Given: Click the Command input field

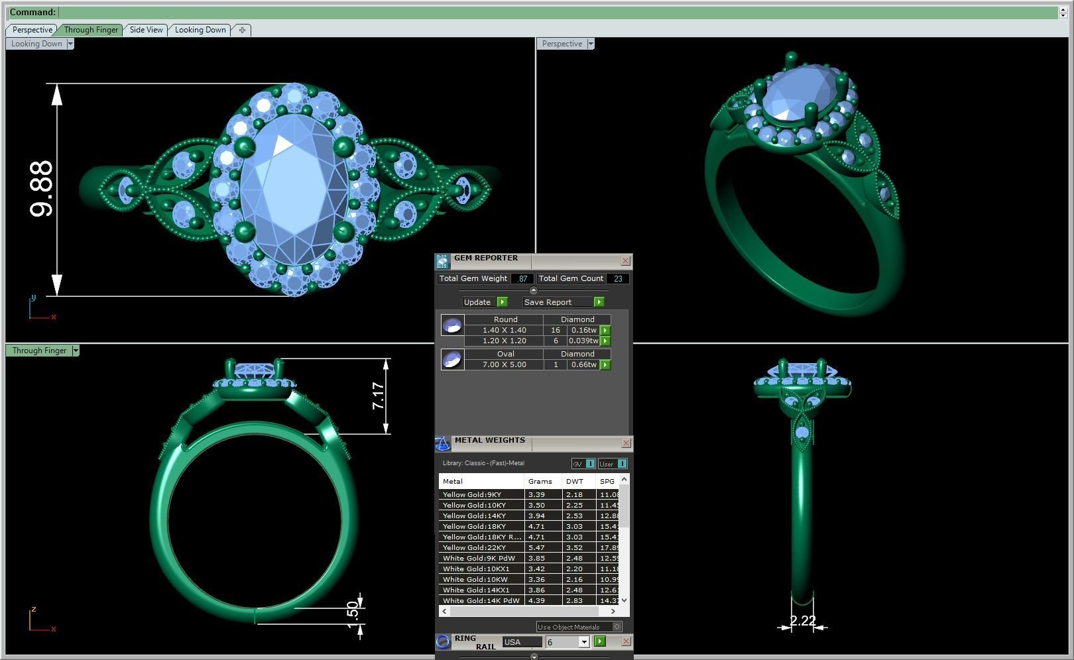Looking at the screenshot, I should tap(558, 12).
